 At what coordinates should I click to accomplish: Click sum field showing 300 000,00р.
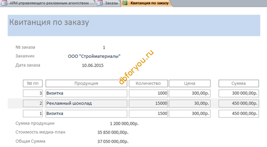239,93
